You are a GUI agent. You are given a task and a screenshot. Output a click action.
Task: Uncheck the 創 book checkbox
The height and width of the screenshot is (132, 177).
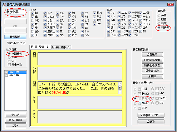tap(33, 13)
